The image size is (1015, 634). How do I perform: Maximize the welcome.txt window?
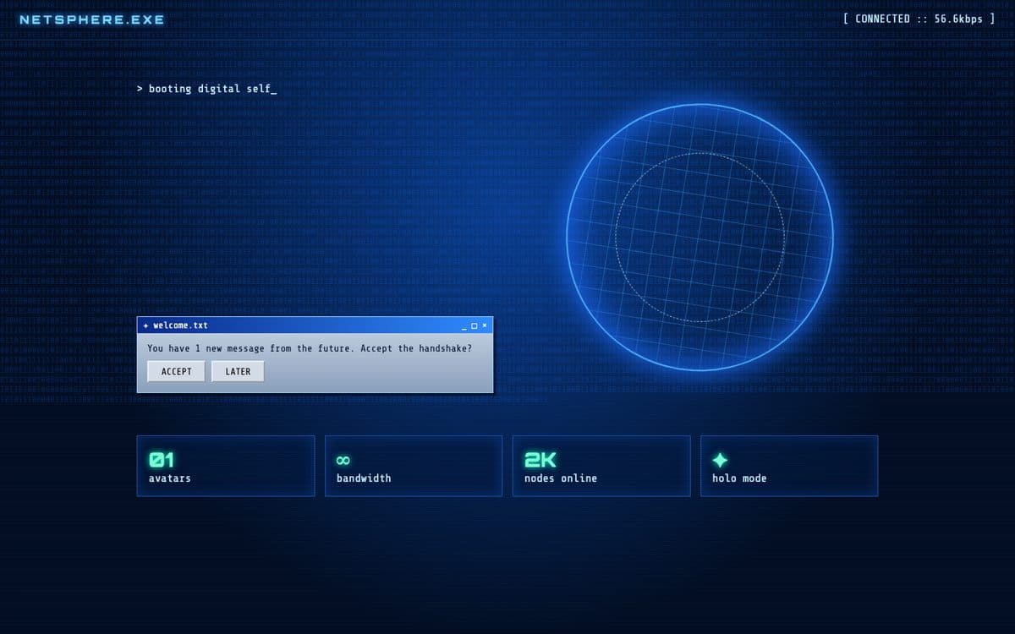(x=474, y=325)
